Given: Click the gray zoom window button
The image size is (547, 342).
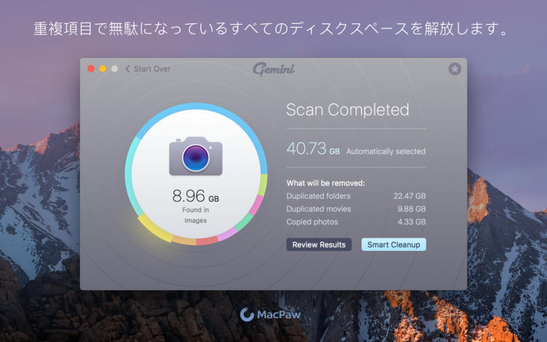Looking at the screenshot, I should (114, 69).
